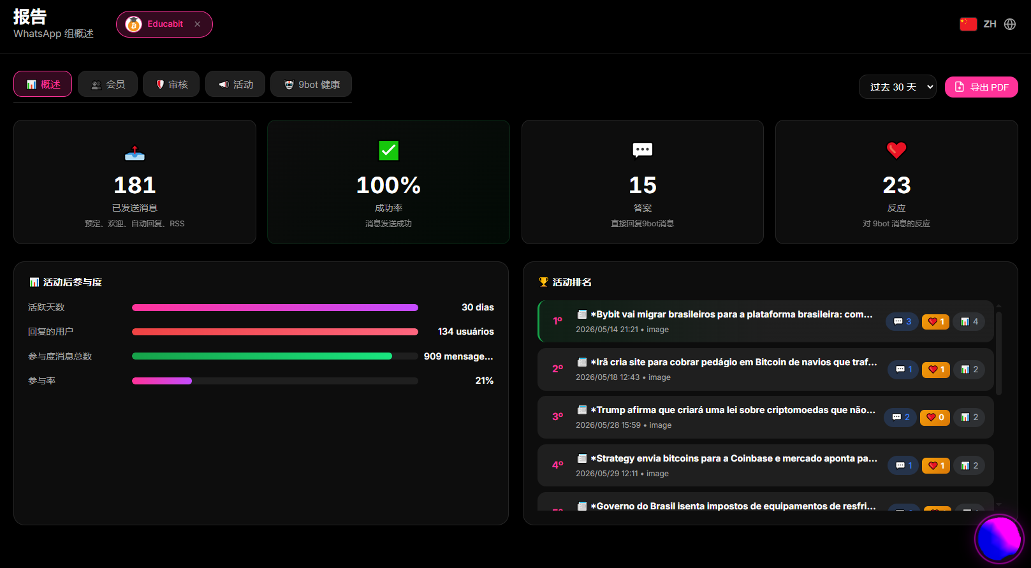Click the 909 mensage... value
Viewport: 1031px width, 568px height.
coord(458,356)
